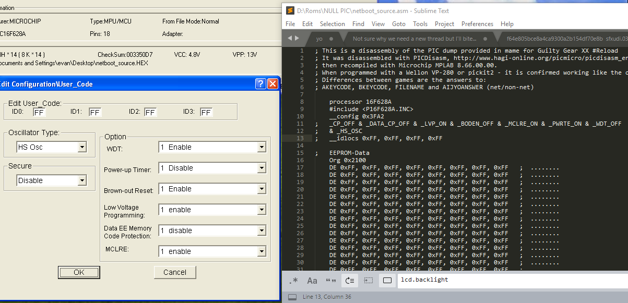
Task: Open the Oscillator Type dropdown
Action: 81,148
